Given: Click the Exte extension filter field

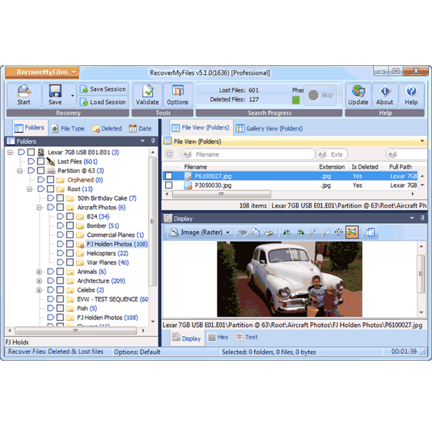Looking at the screenshot, I should pos(332,154).
